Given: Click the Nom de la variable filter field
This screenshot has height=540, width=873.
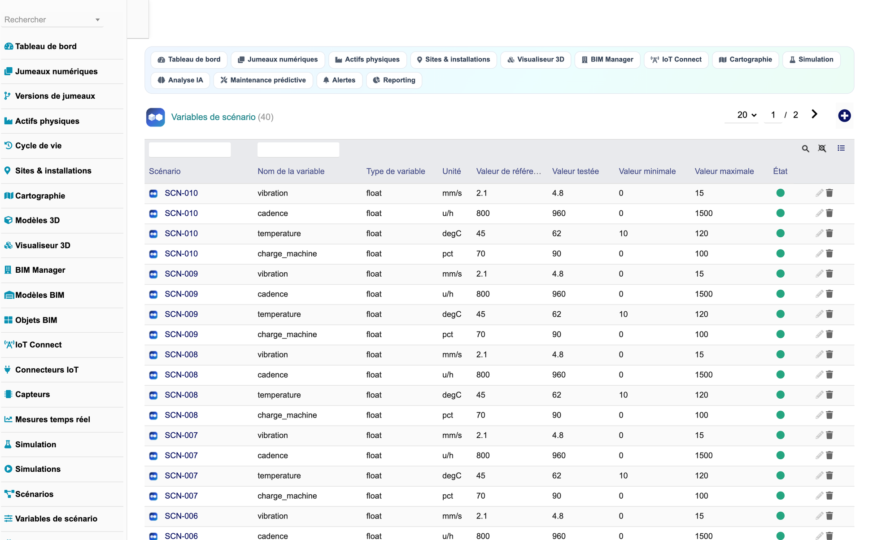Looking at the screenshot, I should (x=298, y=149).
